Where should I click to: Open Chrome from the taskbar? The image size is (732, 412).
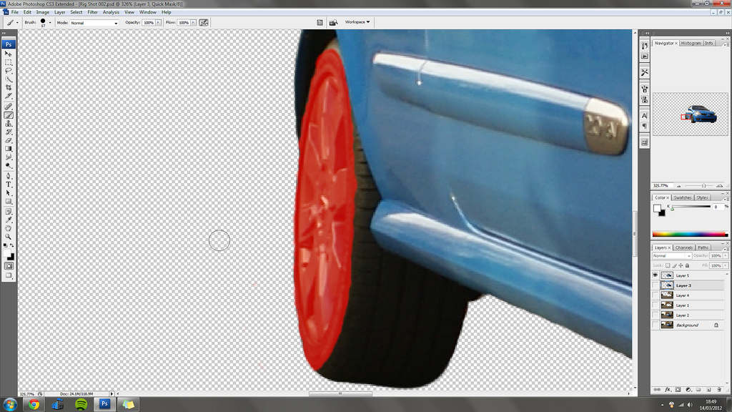pyautogui.click(x=34, y=404)
